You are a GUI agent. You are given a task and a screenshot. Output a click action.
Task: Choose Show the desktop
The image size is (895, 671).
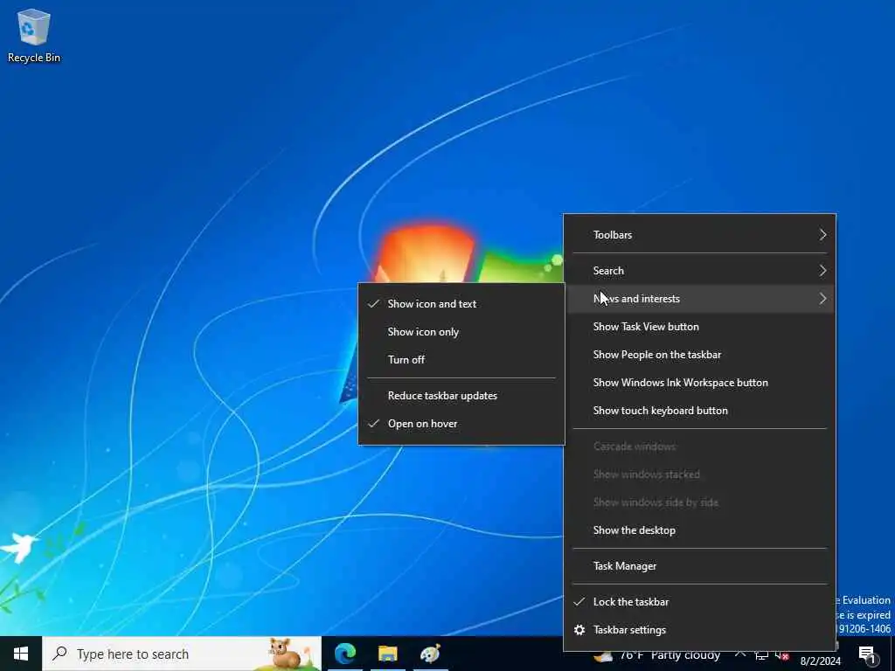[700, 530]
